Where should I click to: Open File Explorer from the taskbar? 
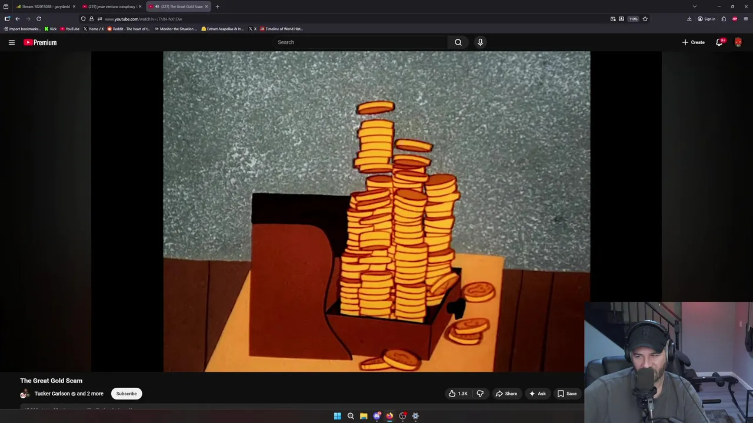click(x=364, y=416)
